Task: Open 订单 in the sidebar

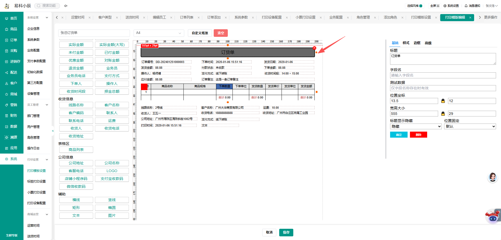Action: pos(11,40)
